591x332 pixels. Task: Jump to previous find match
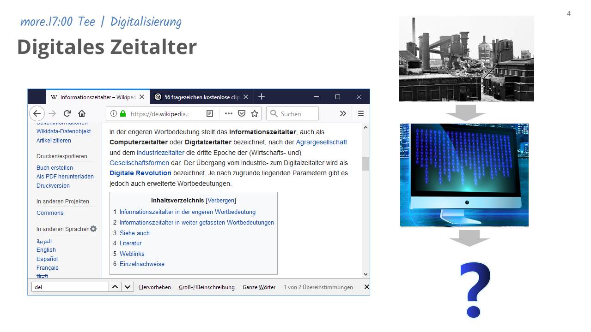[115, 287]
